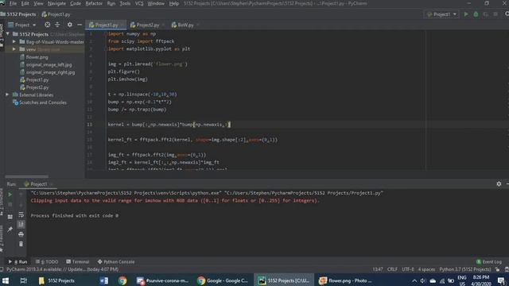Click the print icon in Run console
The width and height of the screenshot is (509, 286).
point(21,234)
